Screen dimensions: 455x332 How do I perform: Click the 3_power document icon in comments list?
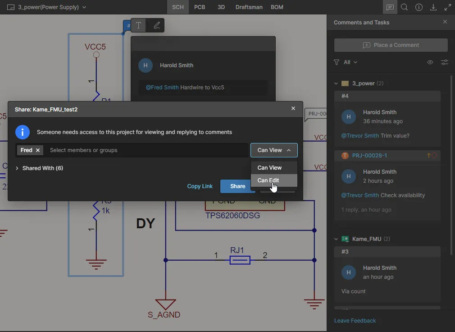click(345, 83)
